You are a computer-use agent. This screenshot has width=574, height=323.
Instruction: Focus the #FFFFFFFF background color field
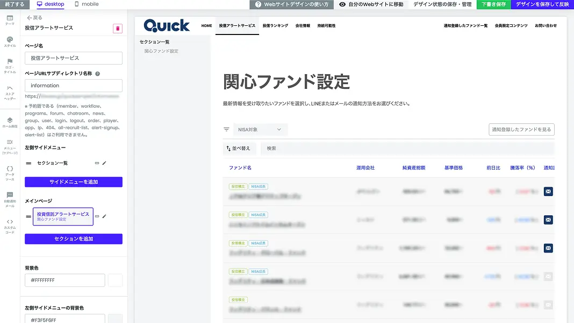click(x=65, y=280)
